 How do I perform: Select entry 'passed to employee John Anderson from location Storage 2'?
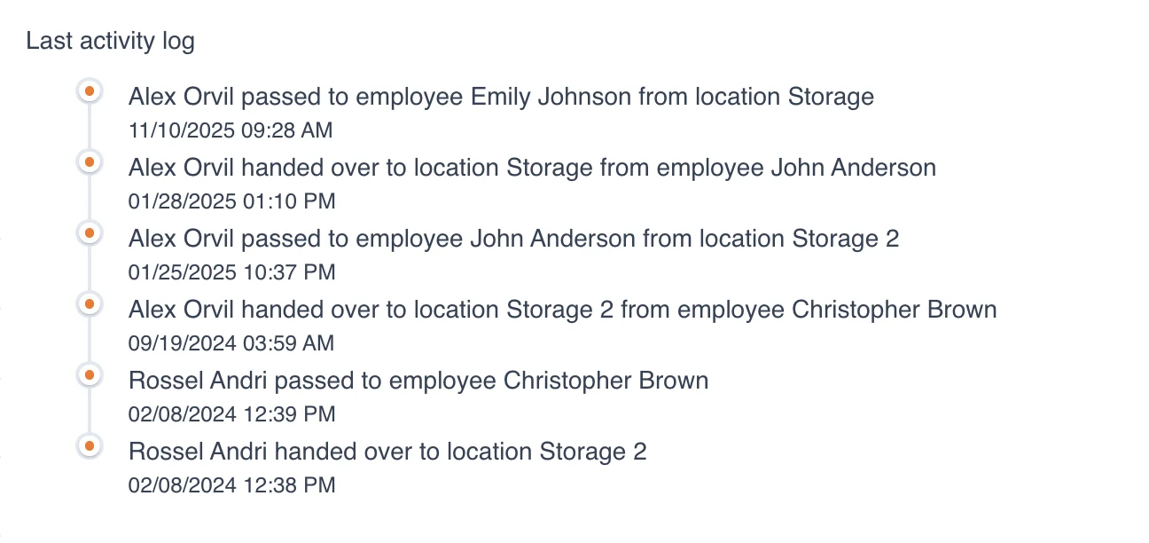tap(514, 239)
